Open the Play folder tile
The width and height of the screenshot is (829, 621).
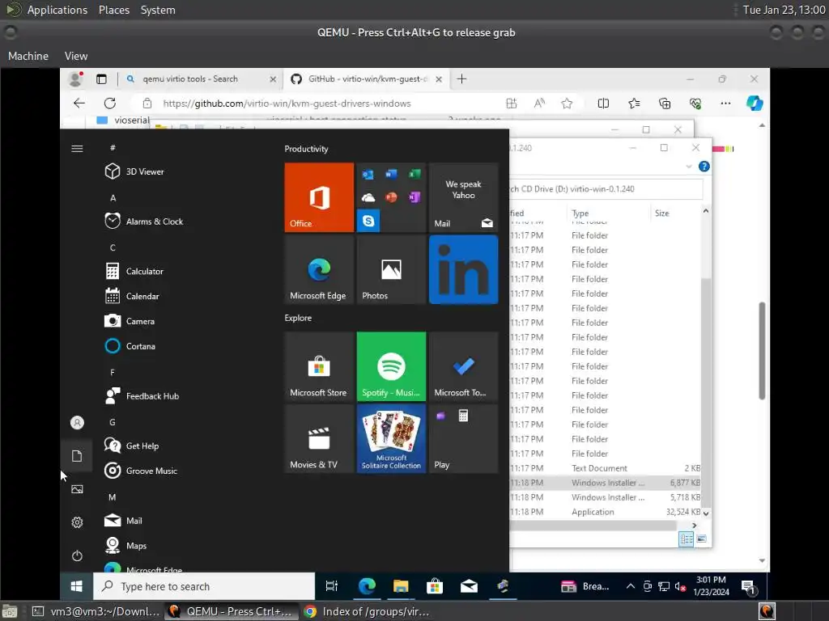coord(464,439)
